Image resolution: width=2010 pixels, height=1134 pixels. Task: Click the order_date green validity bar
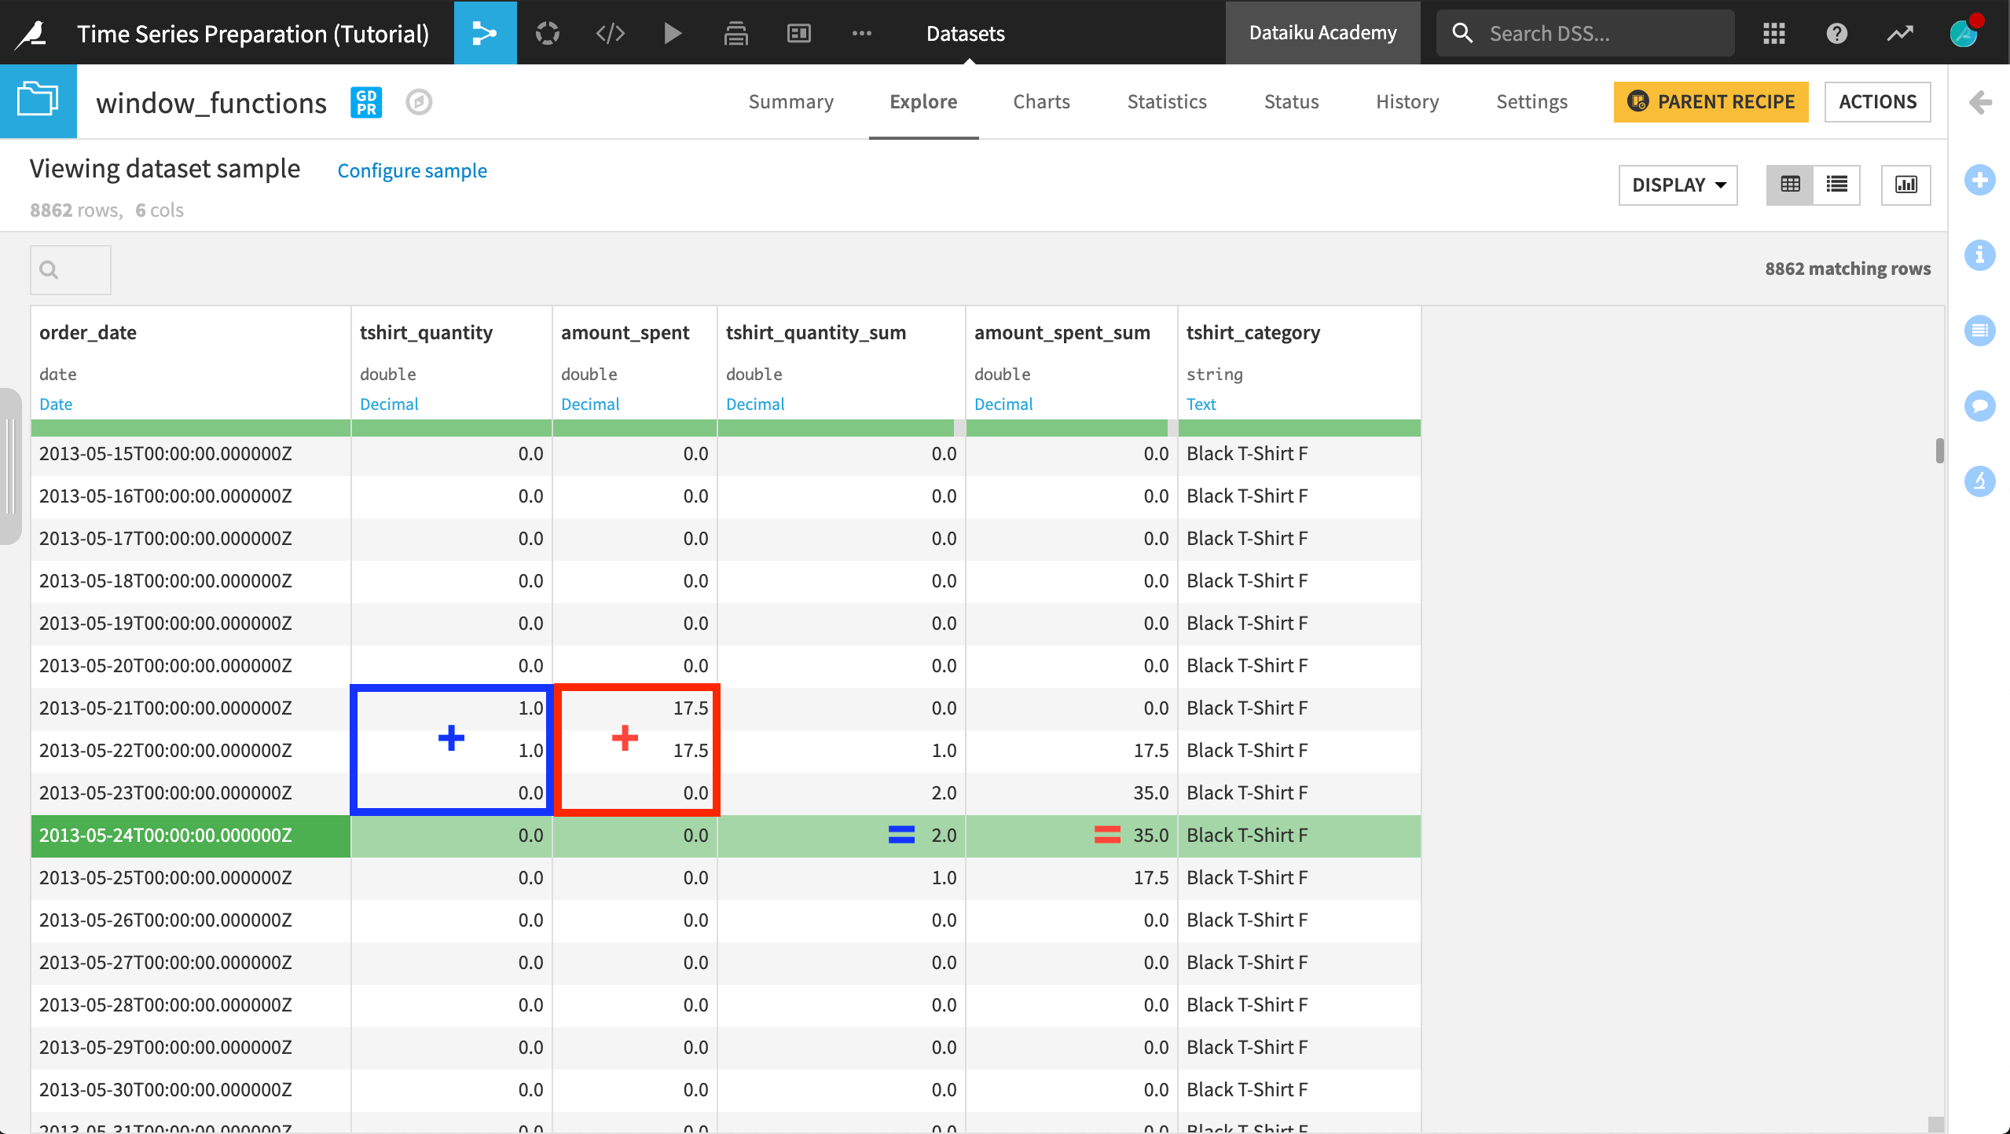(x=190, y=428)
